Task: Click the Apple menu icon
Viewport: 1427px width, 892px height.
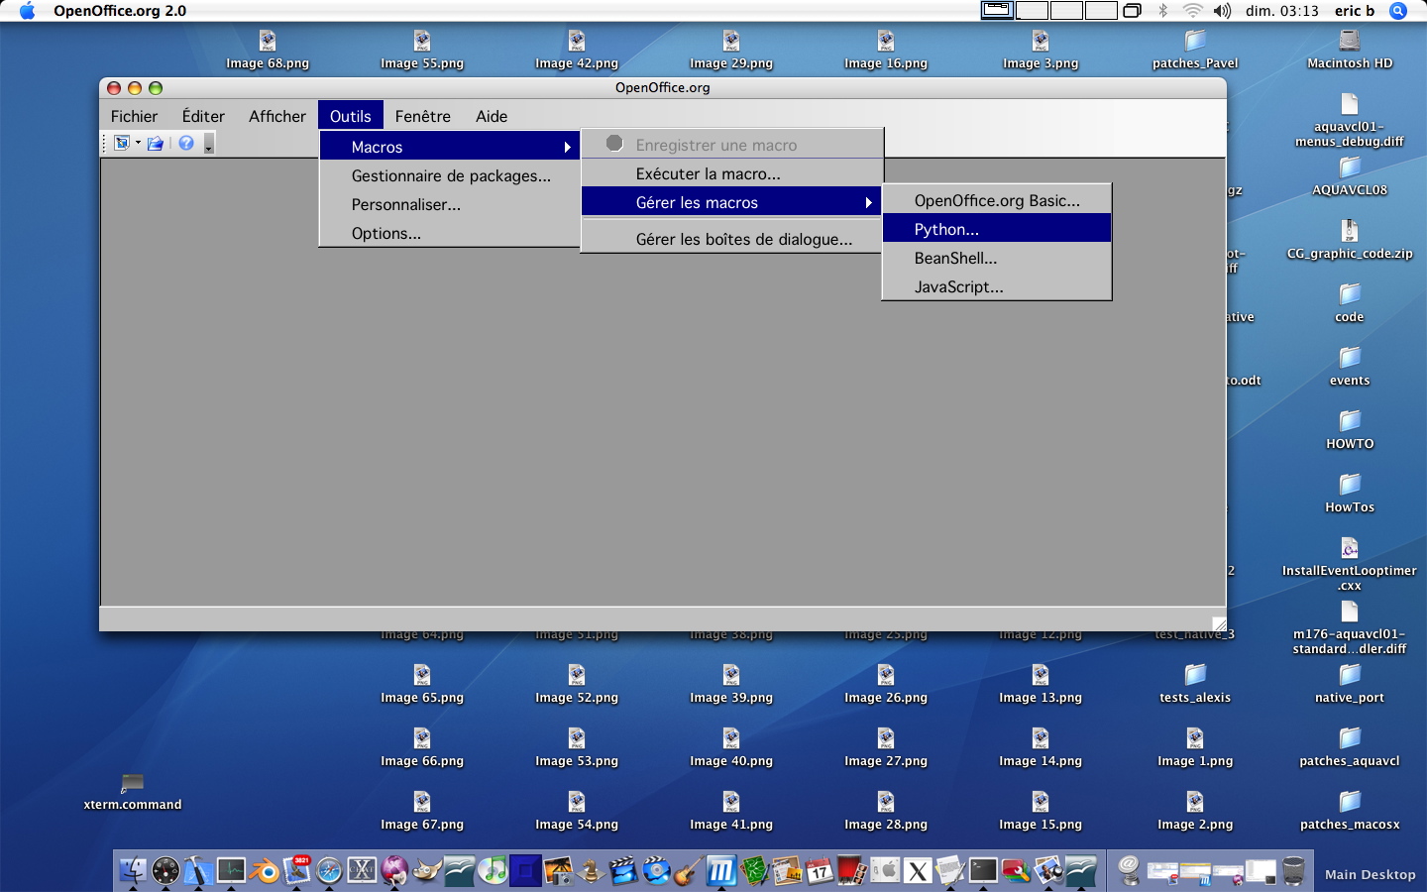Action: [27, 11]
